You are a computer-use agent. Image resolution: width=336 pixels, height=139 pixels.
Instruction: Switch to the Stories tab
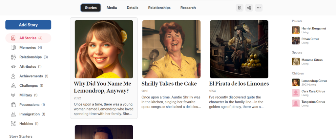coord(91,8)
